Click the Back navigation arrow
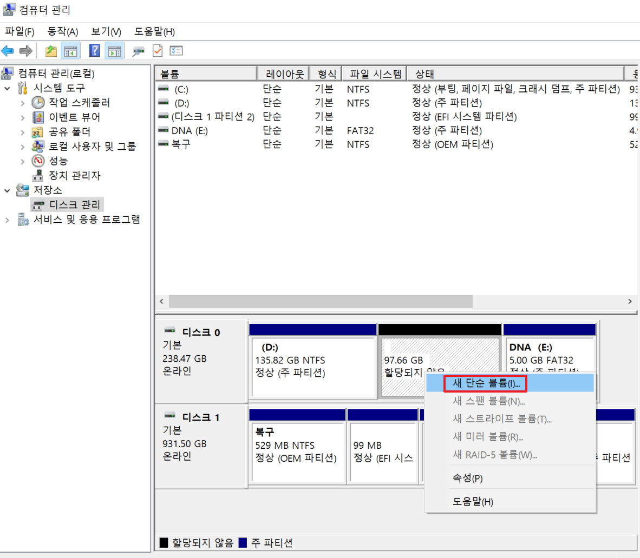The height and width of the screenshot is (558, 640). [8, 50]
